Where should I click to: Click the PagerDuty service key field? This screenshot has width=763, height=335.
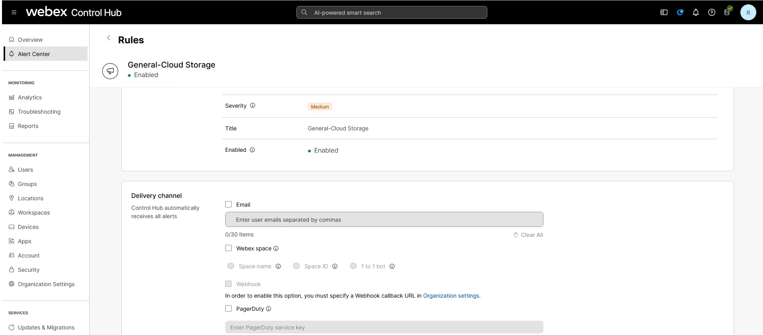pyautogui.click(x=384, y=327)
